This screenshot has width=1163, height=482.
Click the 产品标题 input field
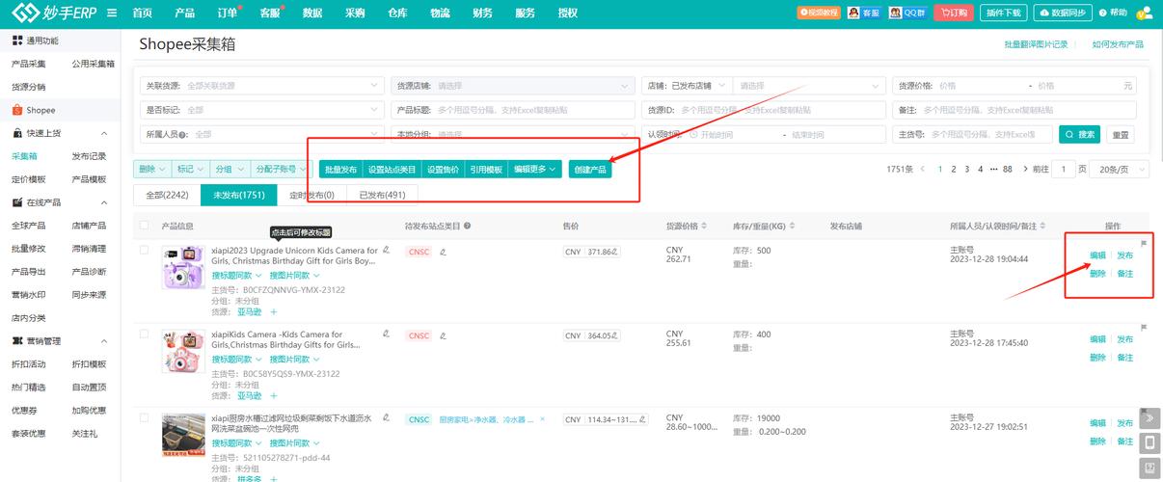tap(512, 110)
